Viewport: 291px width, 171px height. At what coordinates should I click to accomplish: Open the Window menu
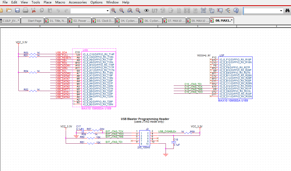pyautogui.click(x=112, y=2)
